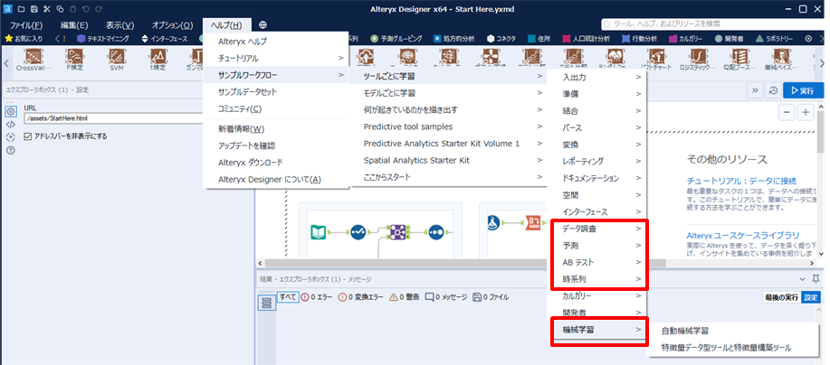Image resolution: width=830 pixels, height=365 pixels.
Task: Toggle the 0 警告 filter
Action: [405, 297]
